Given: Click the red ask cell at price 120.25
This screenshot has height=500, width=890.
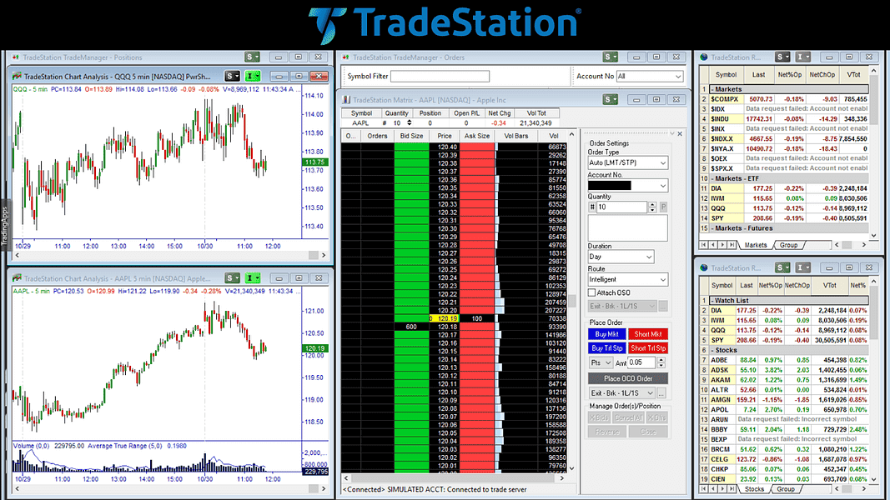Looking at the screenshot, I should click(477, 269).
